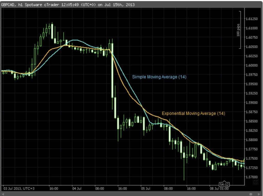Click the left scroll arrow below chart
Screen dimensions: 263x196
(3, 194)
